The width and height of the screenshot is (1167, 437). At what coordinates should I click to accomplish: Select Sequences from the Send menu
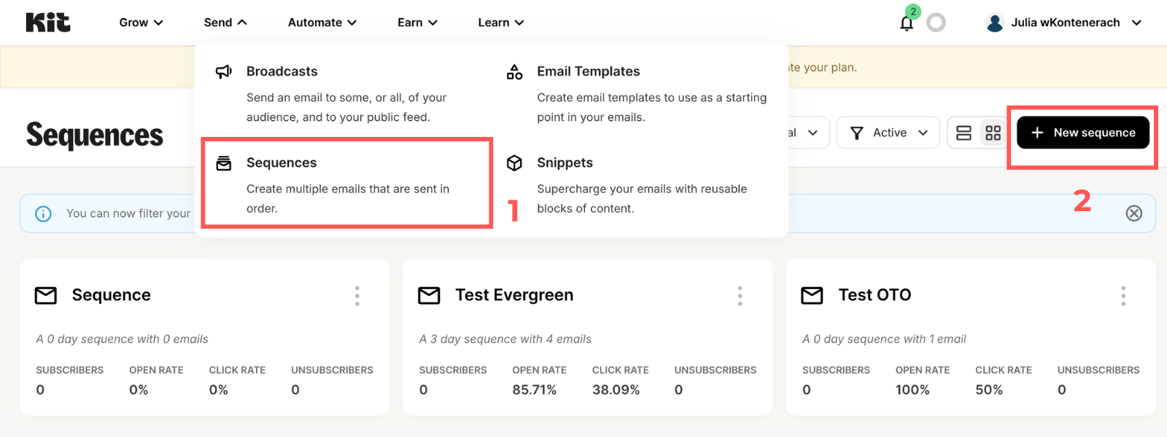[282, 162]
